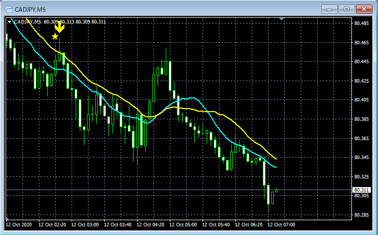Click the 12 Oct 07:00 time label
Viewport: 378px width, 235px height.
click(x=281, y=225)
